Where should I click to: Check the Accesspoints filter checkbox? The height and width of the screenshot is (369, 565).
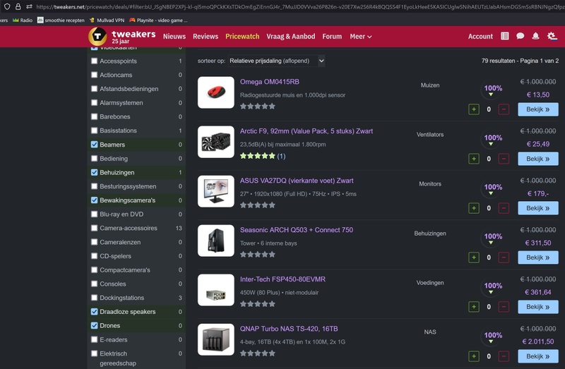[95, 61]
